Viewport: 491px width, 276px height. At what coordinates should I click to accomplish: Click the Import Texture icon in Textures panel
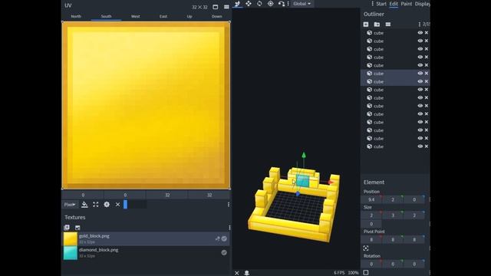[x=77, y=228]
